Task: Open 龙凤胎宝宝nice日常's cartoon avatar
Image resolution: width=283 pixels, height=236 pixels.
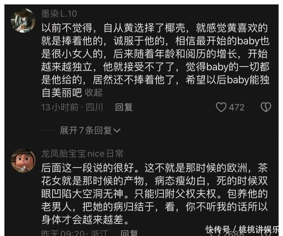Action: [x=23, y=160]
